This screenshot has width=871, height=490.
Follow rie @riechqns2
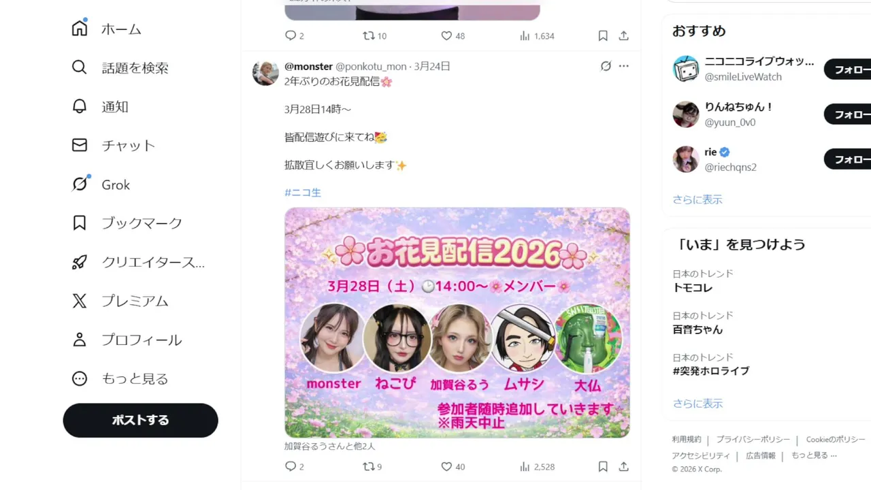point(848,159)
